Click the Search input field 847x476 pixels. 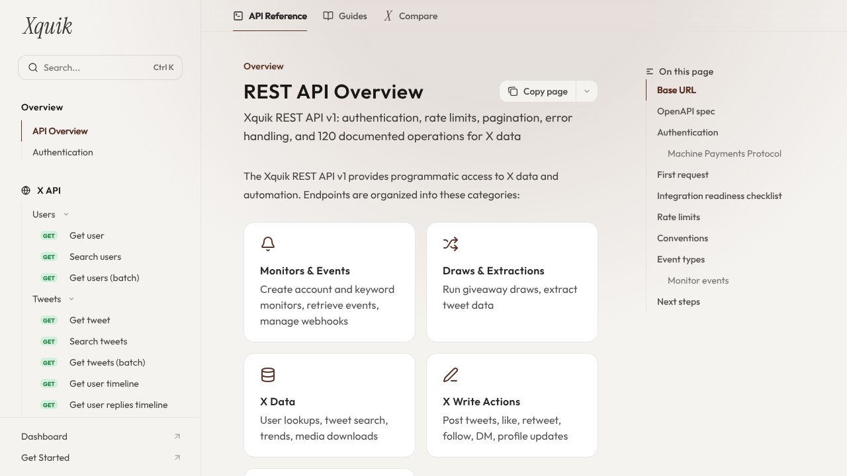pos(100,67)
